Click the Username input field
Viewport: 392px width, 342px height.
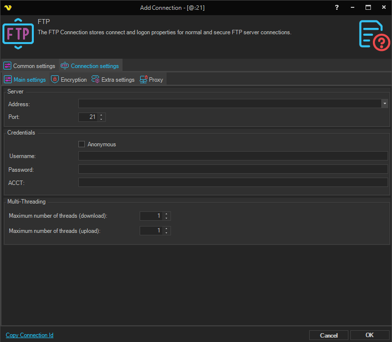pos(233,156)
